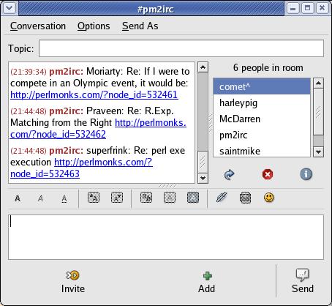Toggle italic text formatting
This screenshot has width=332, height=306.
pos(40,198)
